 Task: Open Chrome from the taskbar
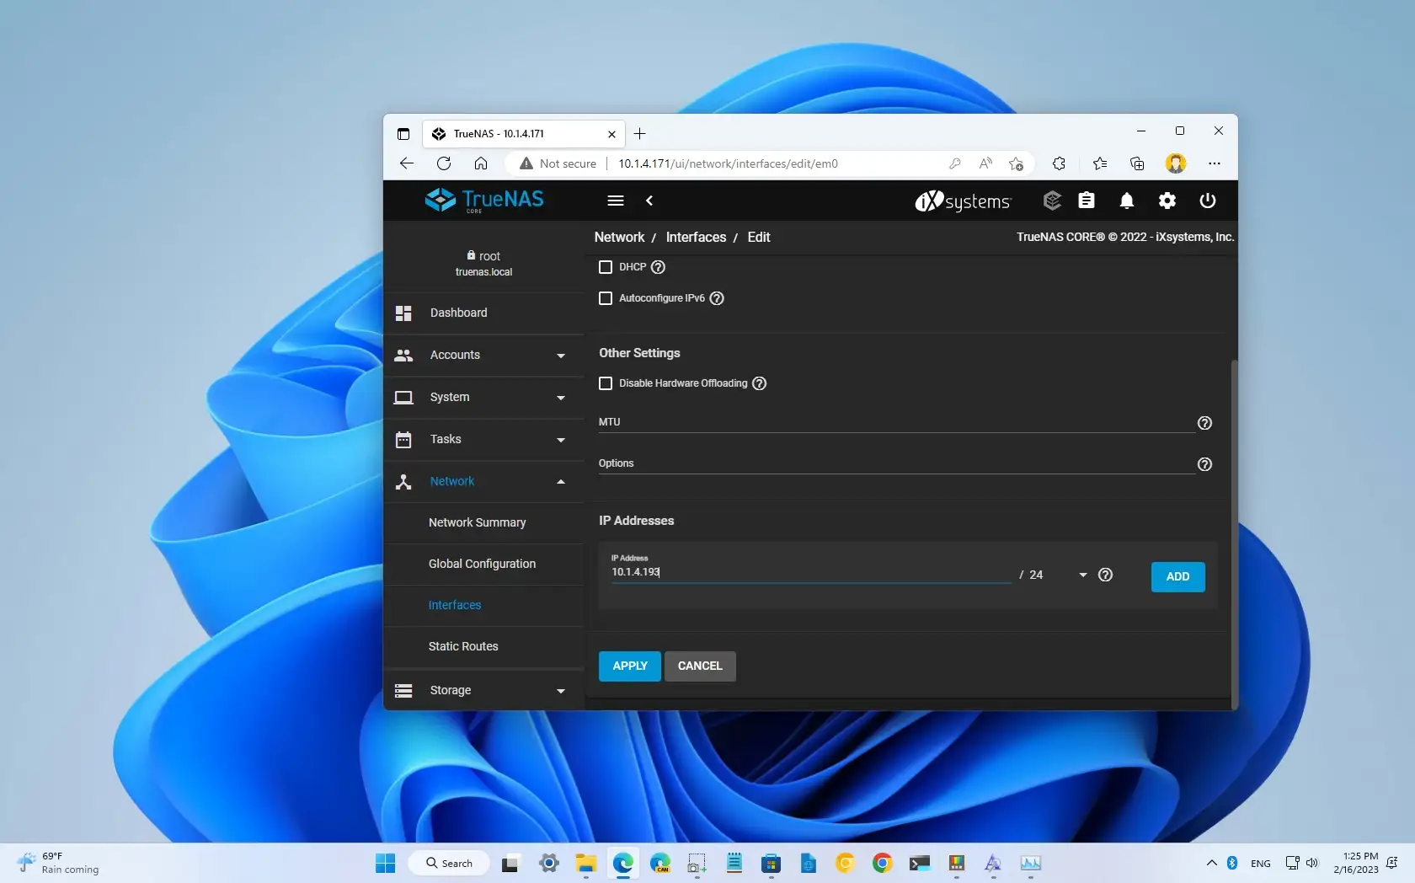tap(882, 863)
